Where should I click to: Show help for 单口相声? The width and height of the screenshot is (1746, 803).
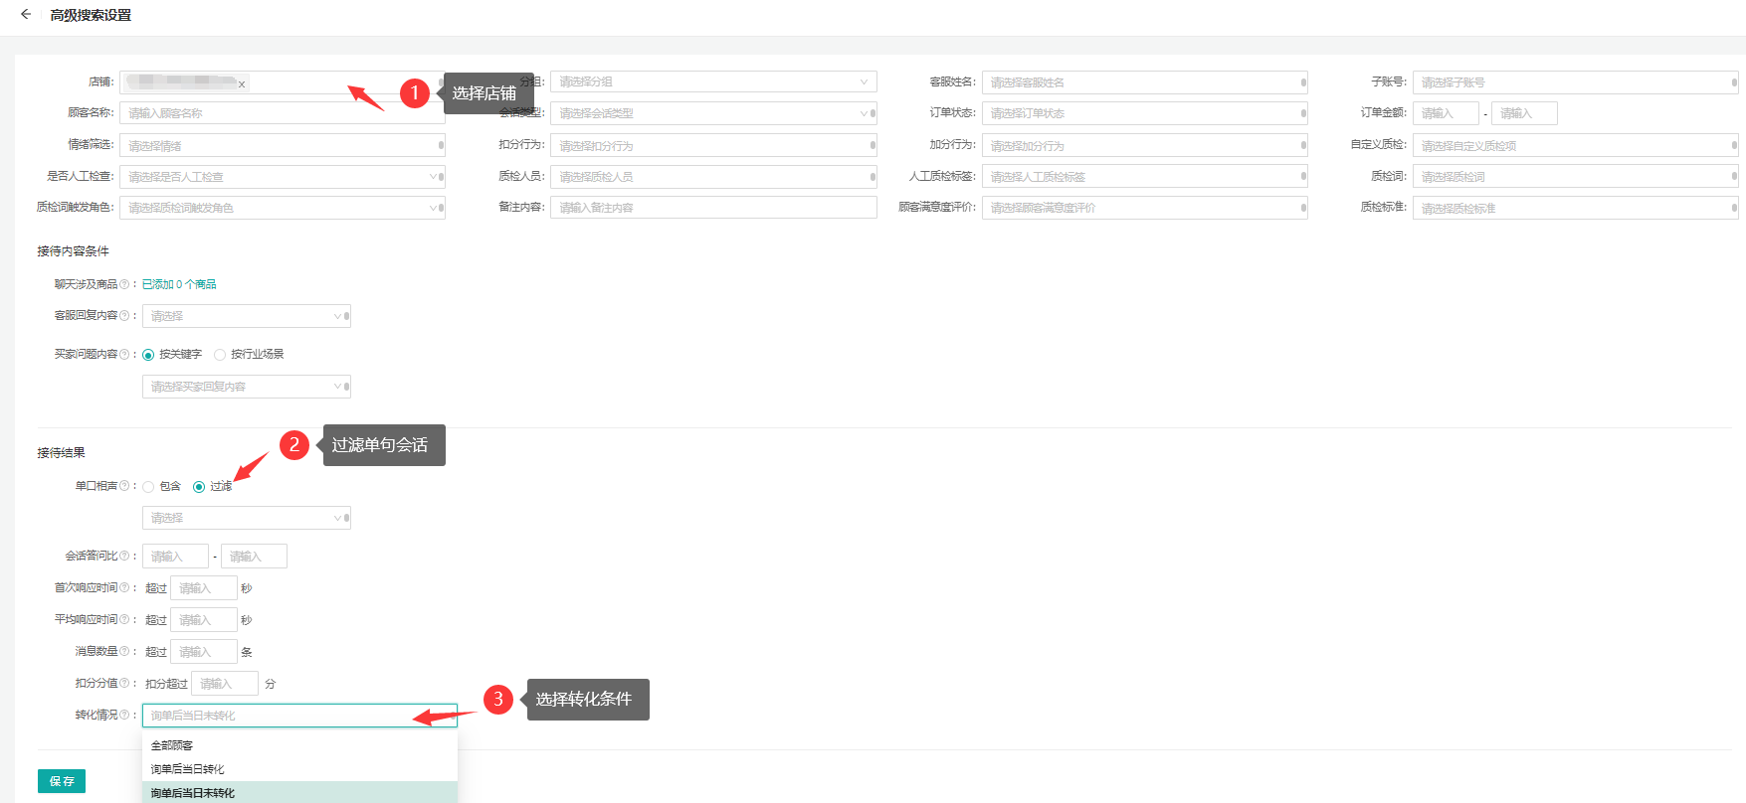click(124, 486)
